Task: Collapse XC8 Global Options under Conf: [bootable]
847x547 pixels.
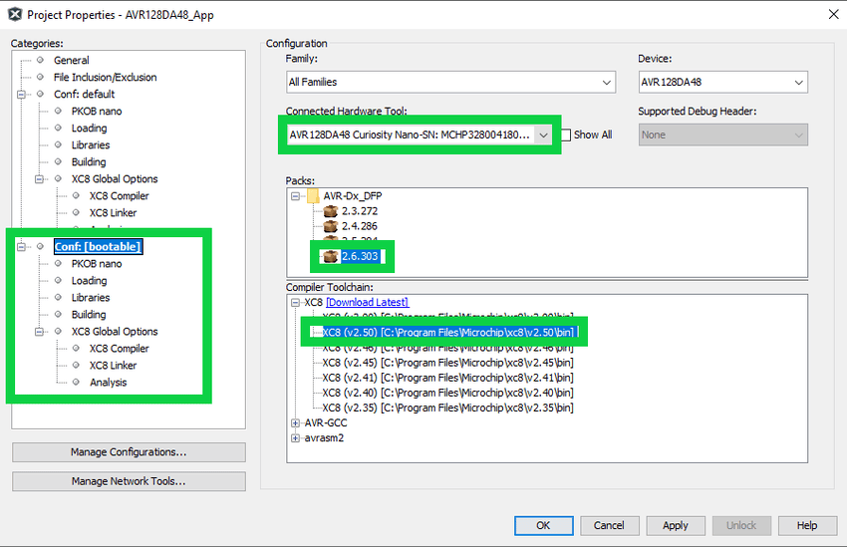Action: click(39, 332)
